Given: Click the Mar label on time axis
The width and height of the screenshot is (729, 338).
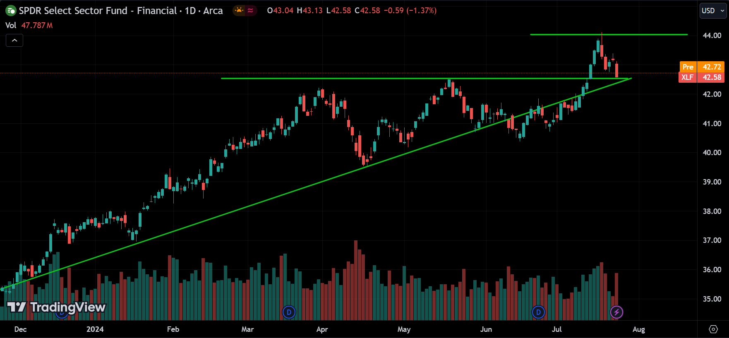Looking at the screenshot, I should coord(247,329).
